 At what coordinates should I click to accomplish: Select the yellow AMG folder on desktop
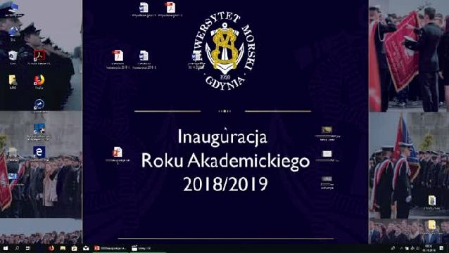(x=13, y=82)
